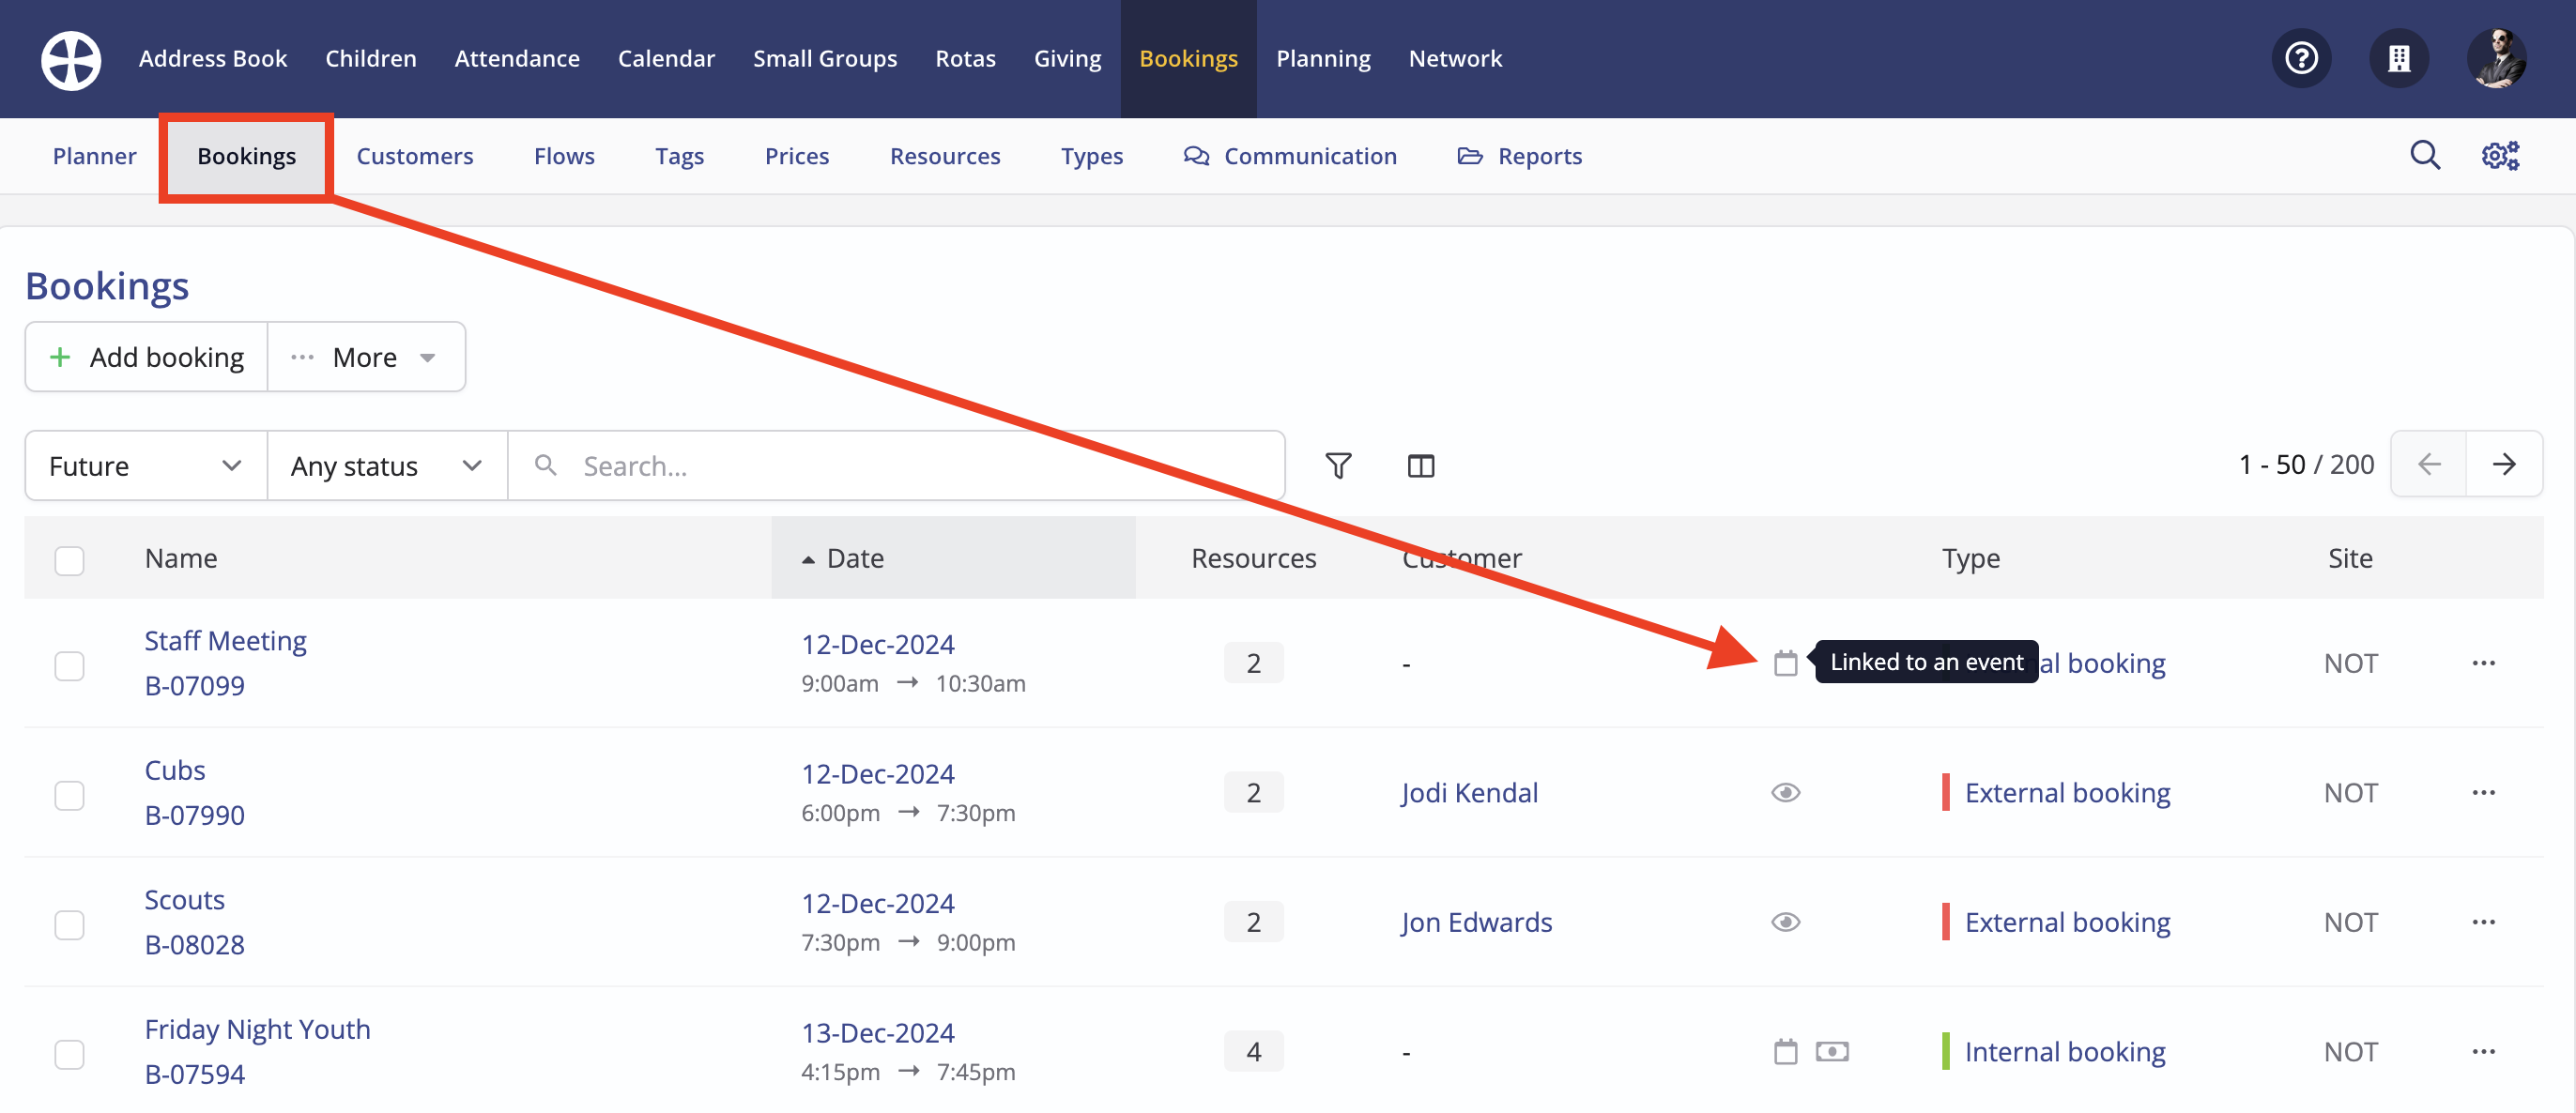Tick the Staff Meeting row checkbox

coord(69,666)
